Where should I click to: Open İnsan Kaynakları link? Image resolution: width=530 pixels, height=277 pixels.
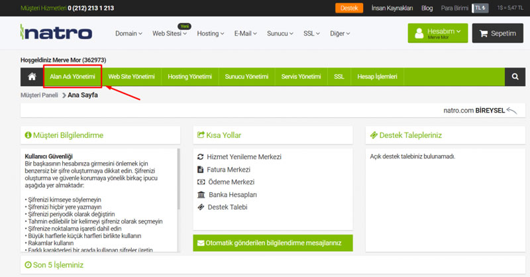click(x=392, y=8)
